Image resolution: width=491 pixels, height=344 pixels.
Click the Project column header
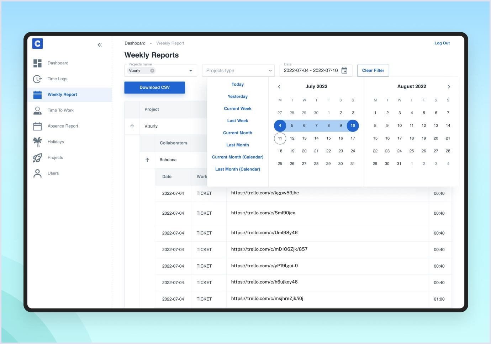point(152,109)
